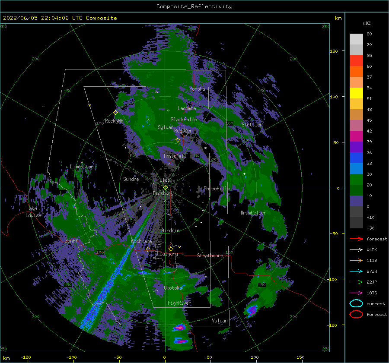Click the yellow diamond marker below Cochrane

(148, 249)
